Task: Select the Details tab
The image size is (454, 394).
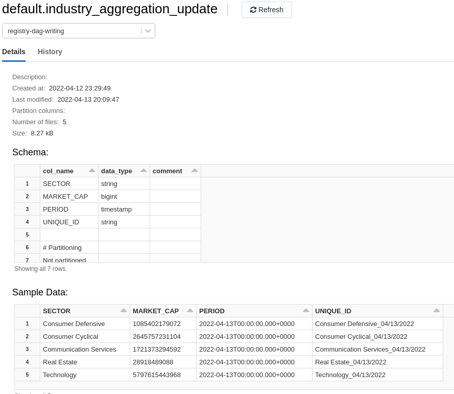Action: (x=14, y=52)
